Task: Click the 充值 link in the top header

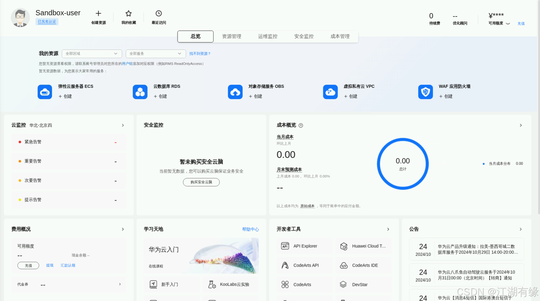Action: [521, 24]
